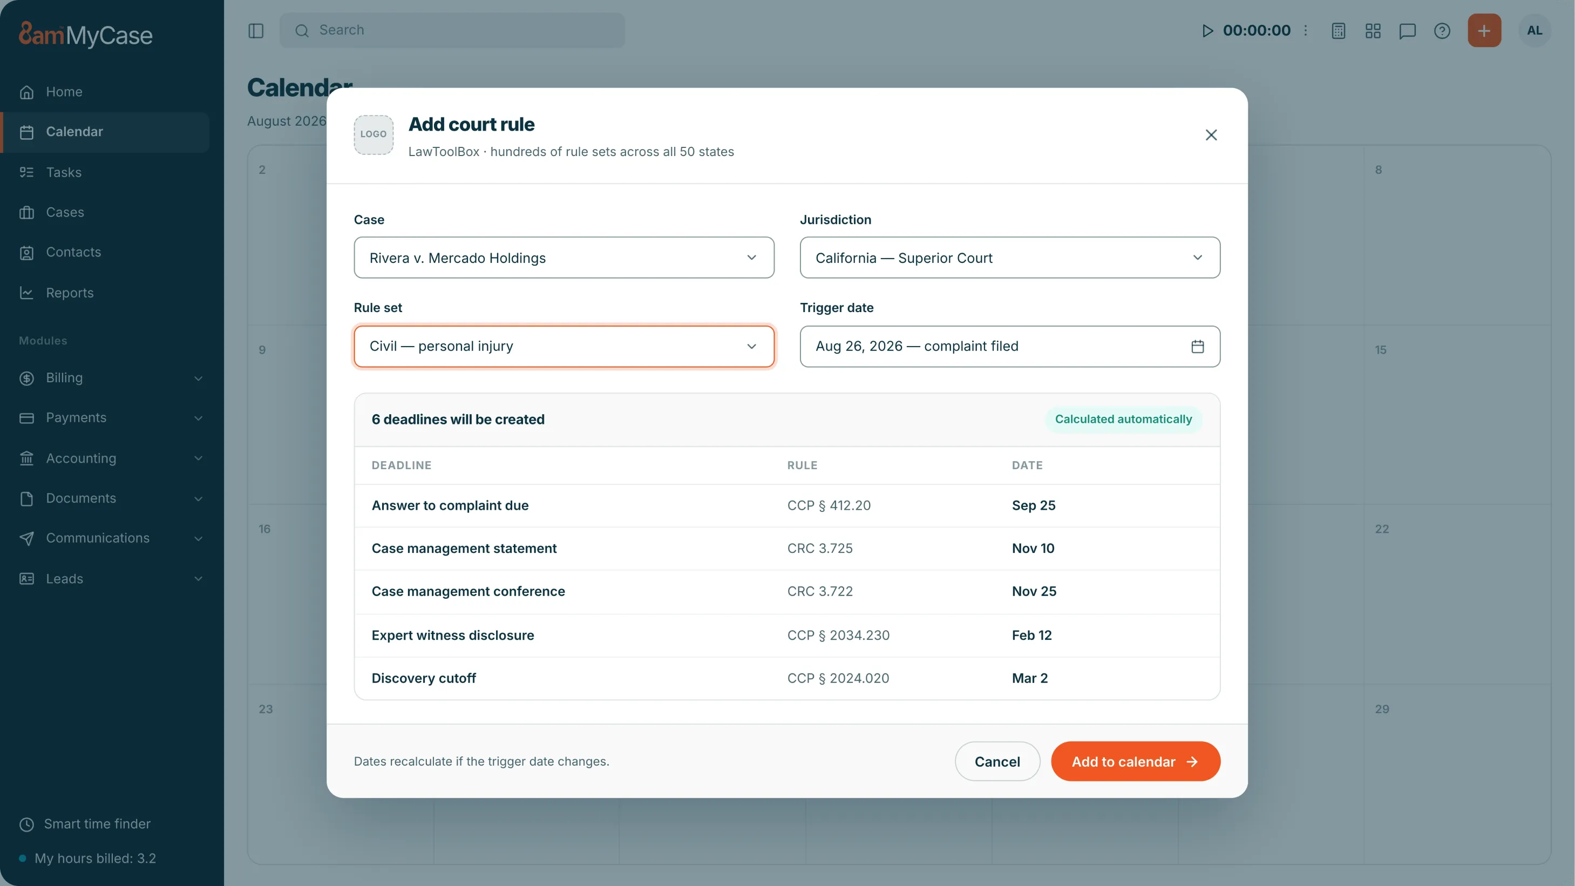Select the Answer to complaint due row
The width and height of the screenshot is (1575, 886).
point(787,506)
